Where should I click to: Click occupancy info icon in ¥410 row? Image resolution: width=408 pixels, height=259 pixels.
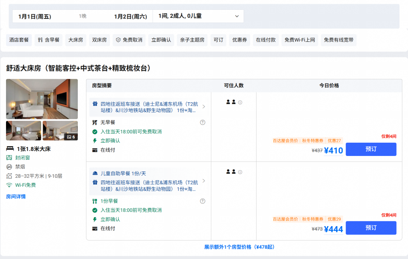tap(240, 102)
